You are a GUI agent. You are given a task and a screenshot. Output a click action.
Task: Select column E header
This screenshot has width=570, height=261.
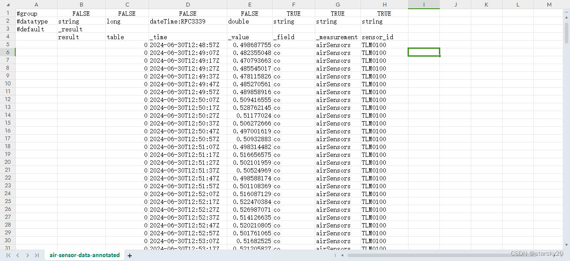tap(249, 4)
